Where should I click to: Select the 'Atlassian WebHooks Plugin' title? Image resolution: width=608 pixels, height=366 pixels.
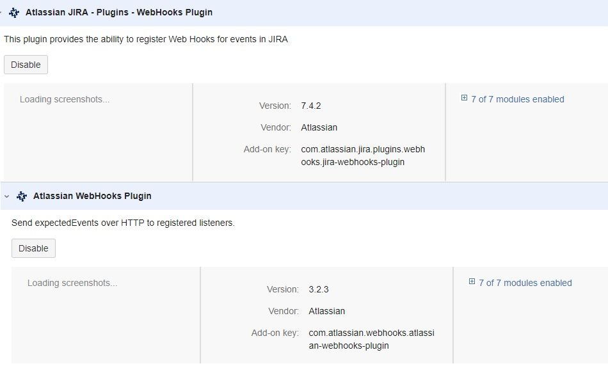92,196
